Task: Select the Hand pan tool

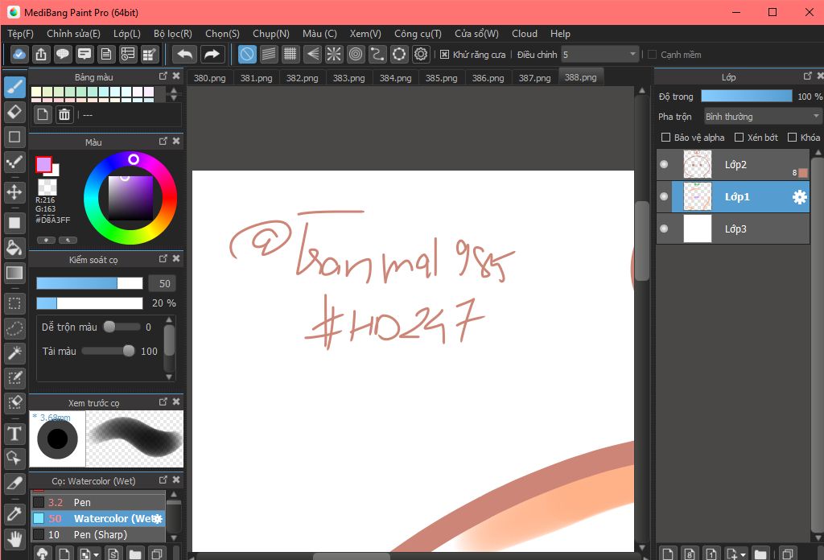Action: pos(14,538)
